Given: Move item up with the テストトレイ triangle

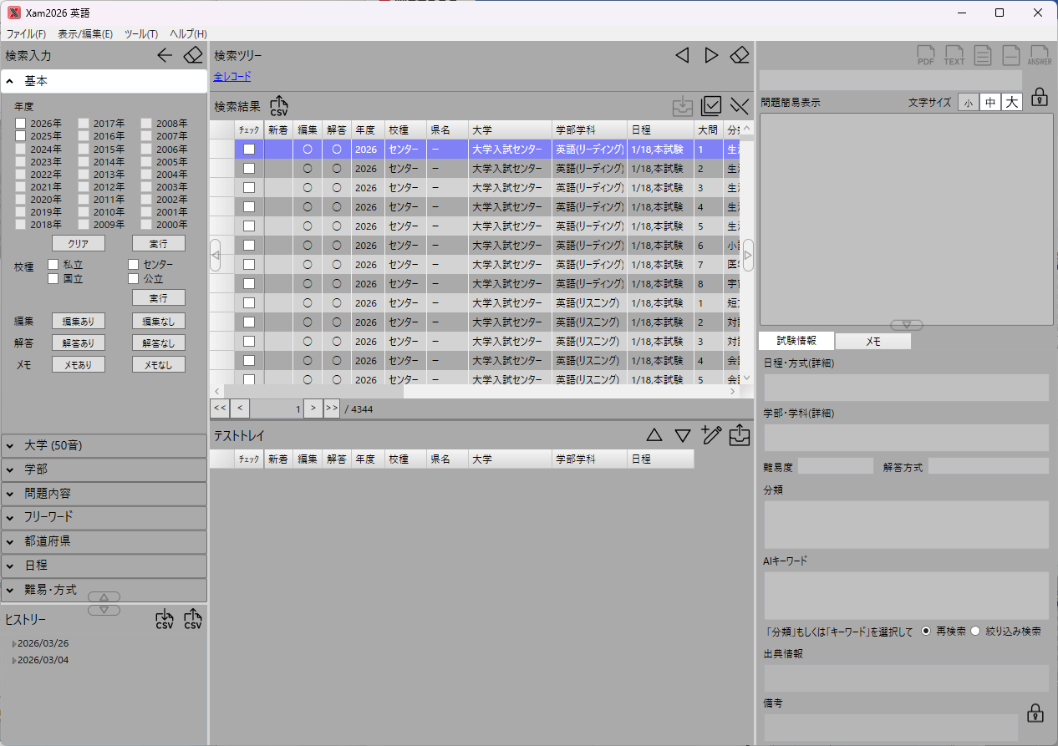Looking at the screenshot, I should click(x=654, y=435).
